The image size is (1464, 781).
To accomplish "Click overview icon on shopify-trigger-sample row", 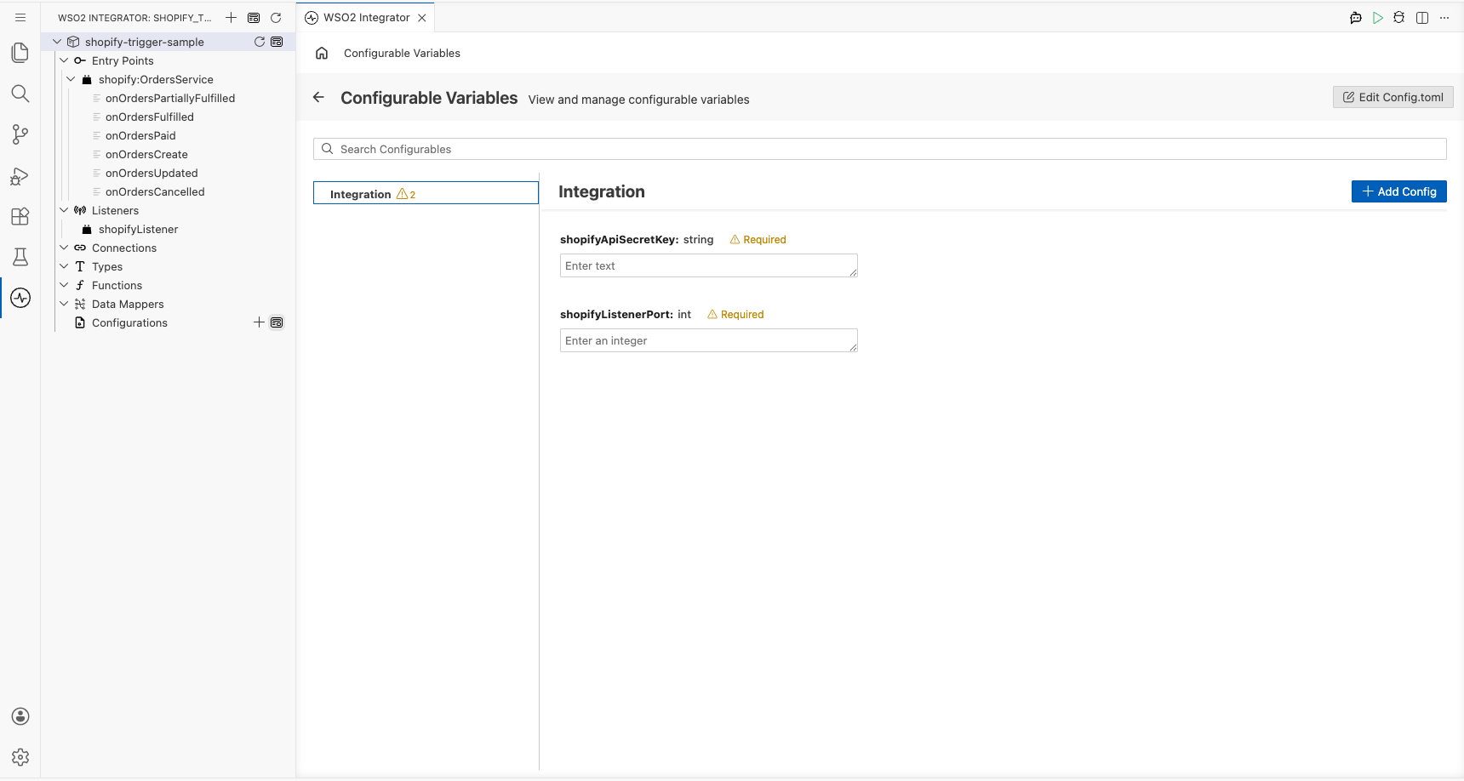I will click(x=277, y=42).
